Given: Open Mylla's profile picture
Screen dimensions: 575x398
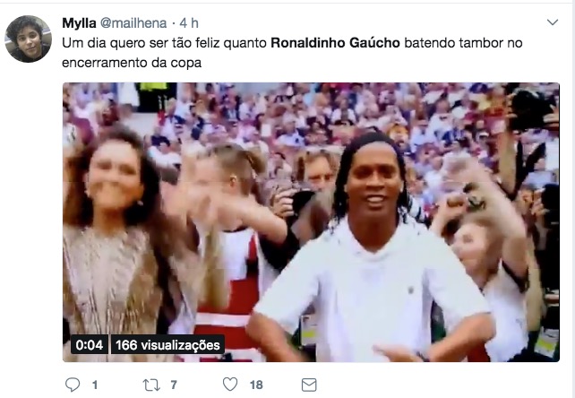Looking at the screenshot, I should coord(28,39).
